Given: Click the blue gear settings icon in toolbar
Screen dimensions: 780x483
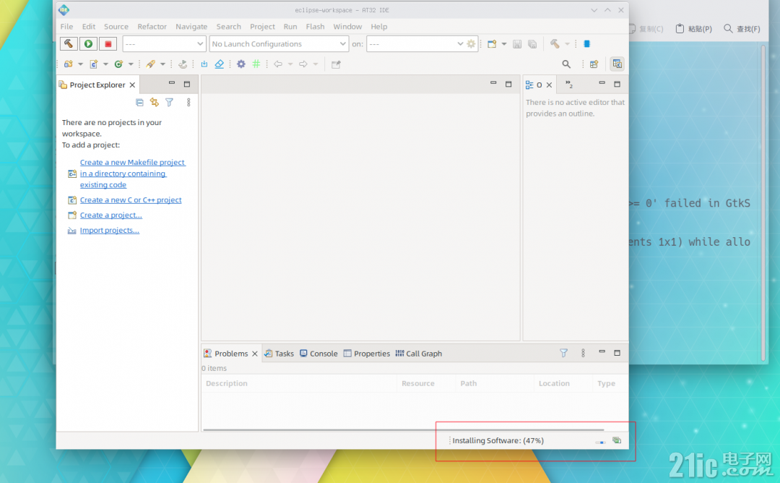Looking at the screenshot, I should pyautogui.click(x=241, y=64).
